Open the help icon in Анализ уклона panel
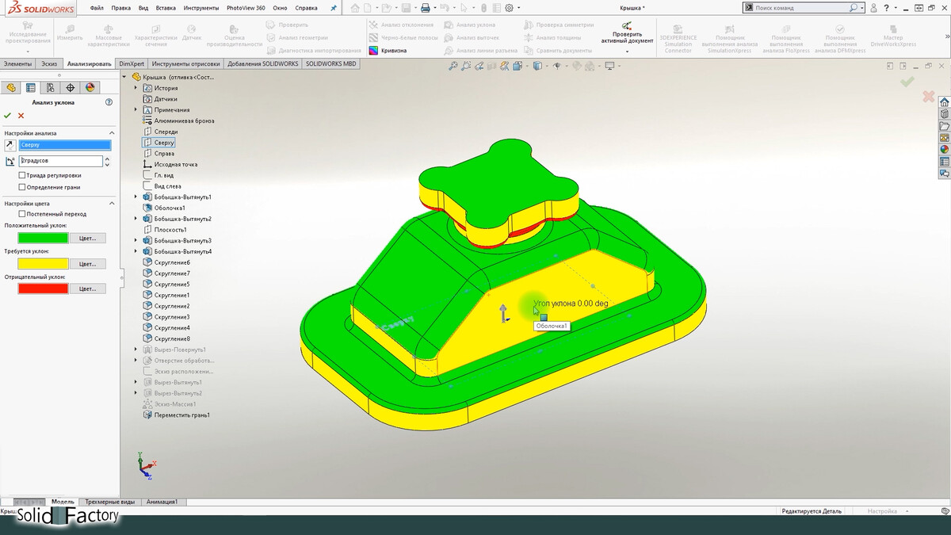The image size is (951, 535). tap(109, 102)
